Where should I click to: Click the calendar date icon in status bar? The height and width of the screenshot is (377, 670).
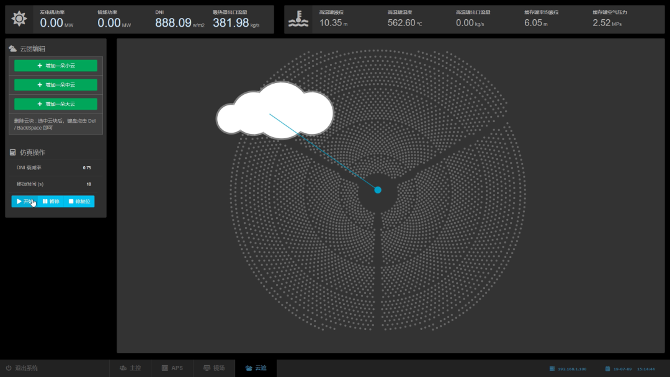(608, 368)
